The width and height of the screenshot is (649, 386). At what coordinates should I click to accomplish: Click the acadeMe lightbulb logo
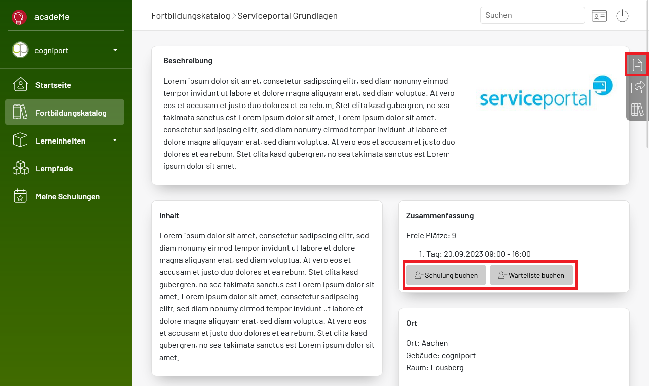pyautogui.click(x=19, y=17)
